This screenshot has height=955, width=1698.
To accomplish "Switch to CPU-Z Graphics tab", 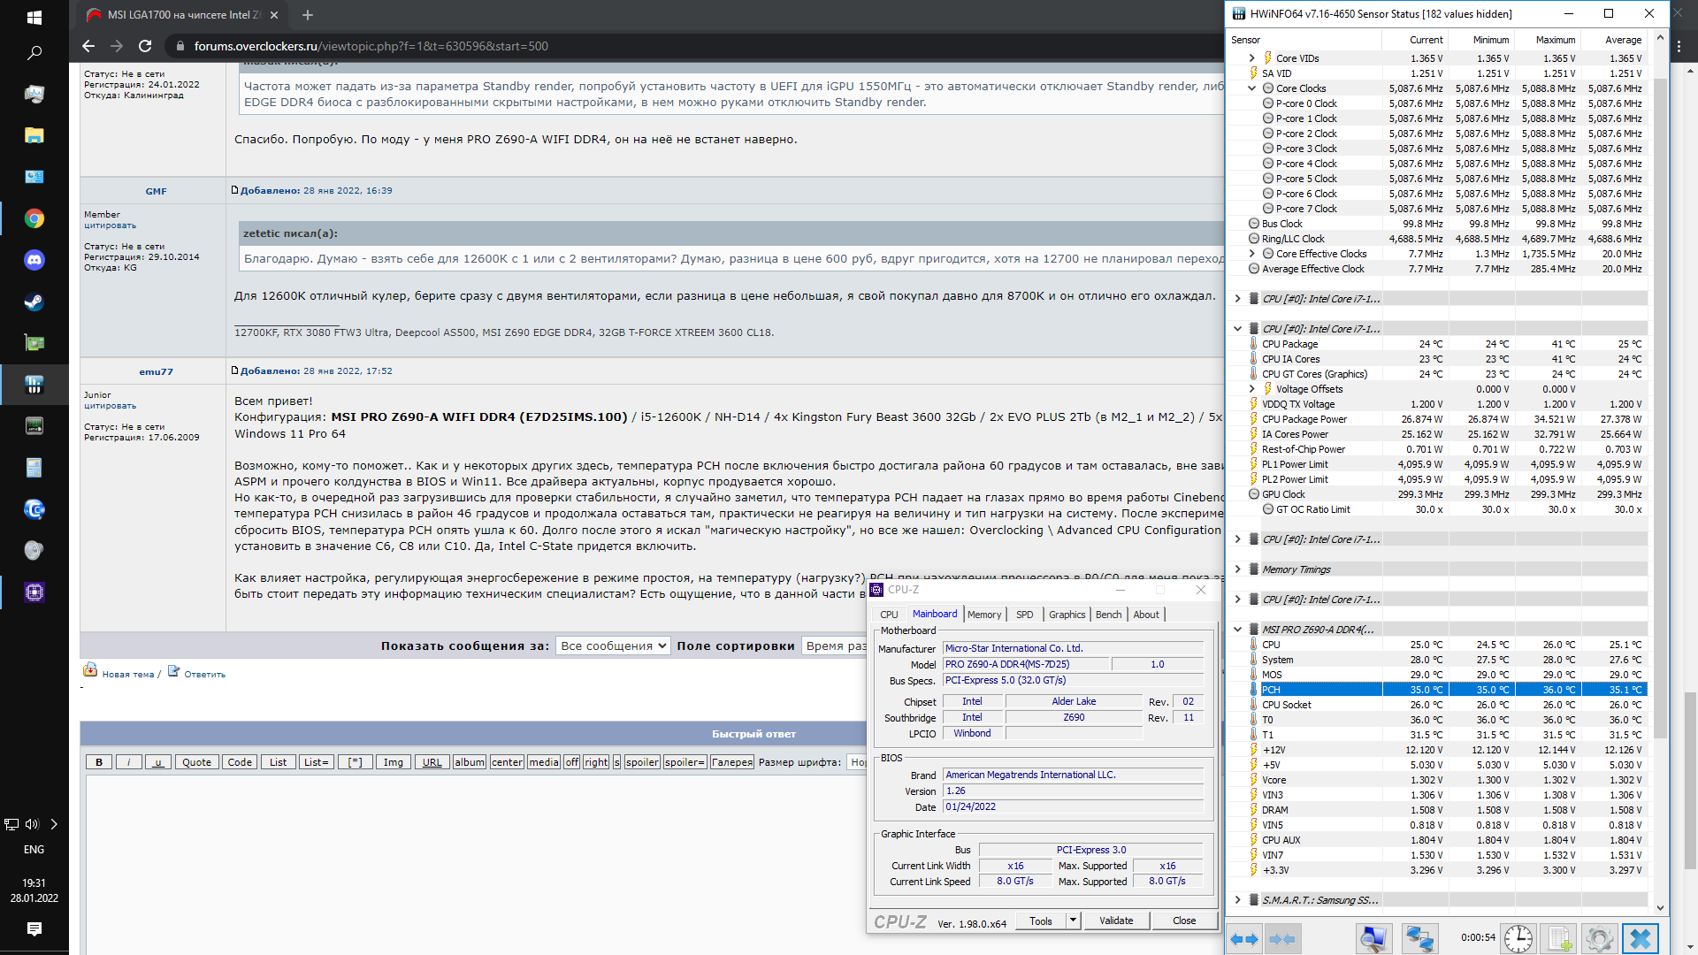I will (1067, 615).
